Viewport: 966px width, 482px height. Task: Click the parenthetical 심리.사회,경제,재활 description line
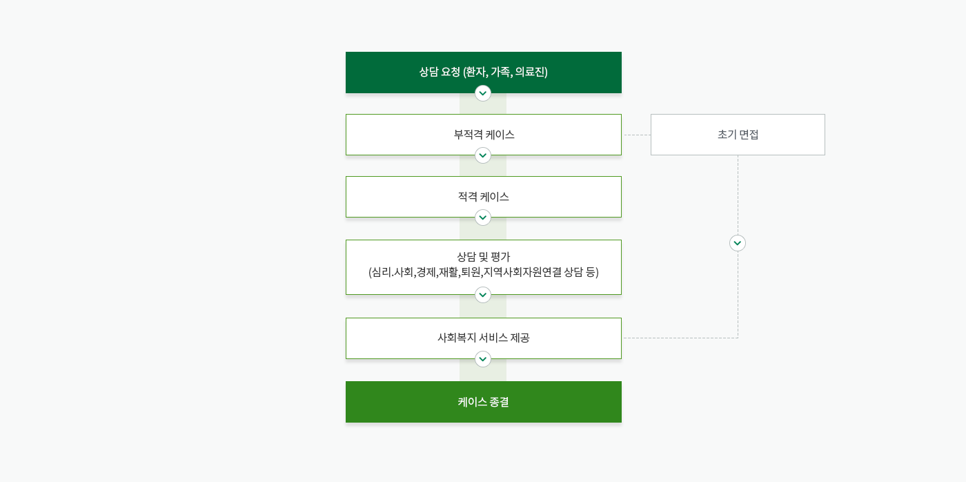point(483,272)
